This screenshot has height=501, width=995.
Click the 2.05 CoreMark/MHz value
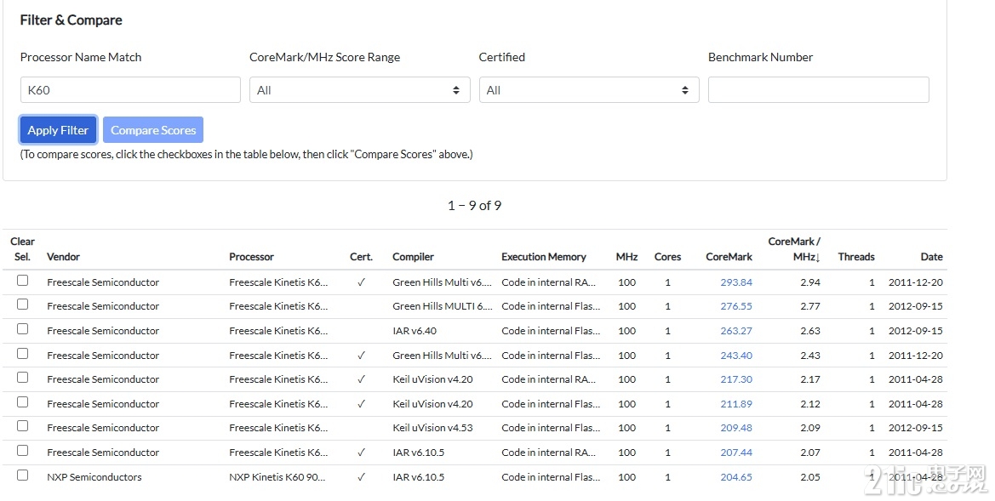[810, 477]
